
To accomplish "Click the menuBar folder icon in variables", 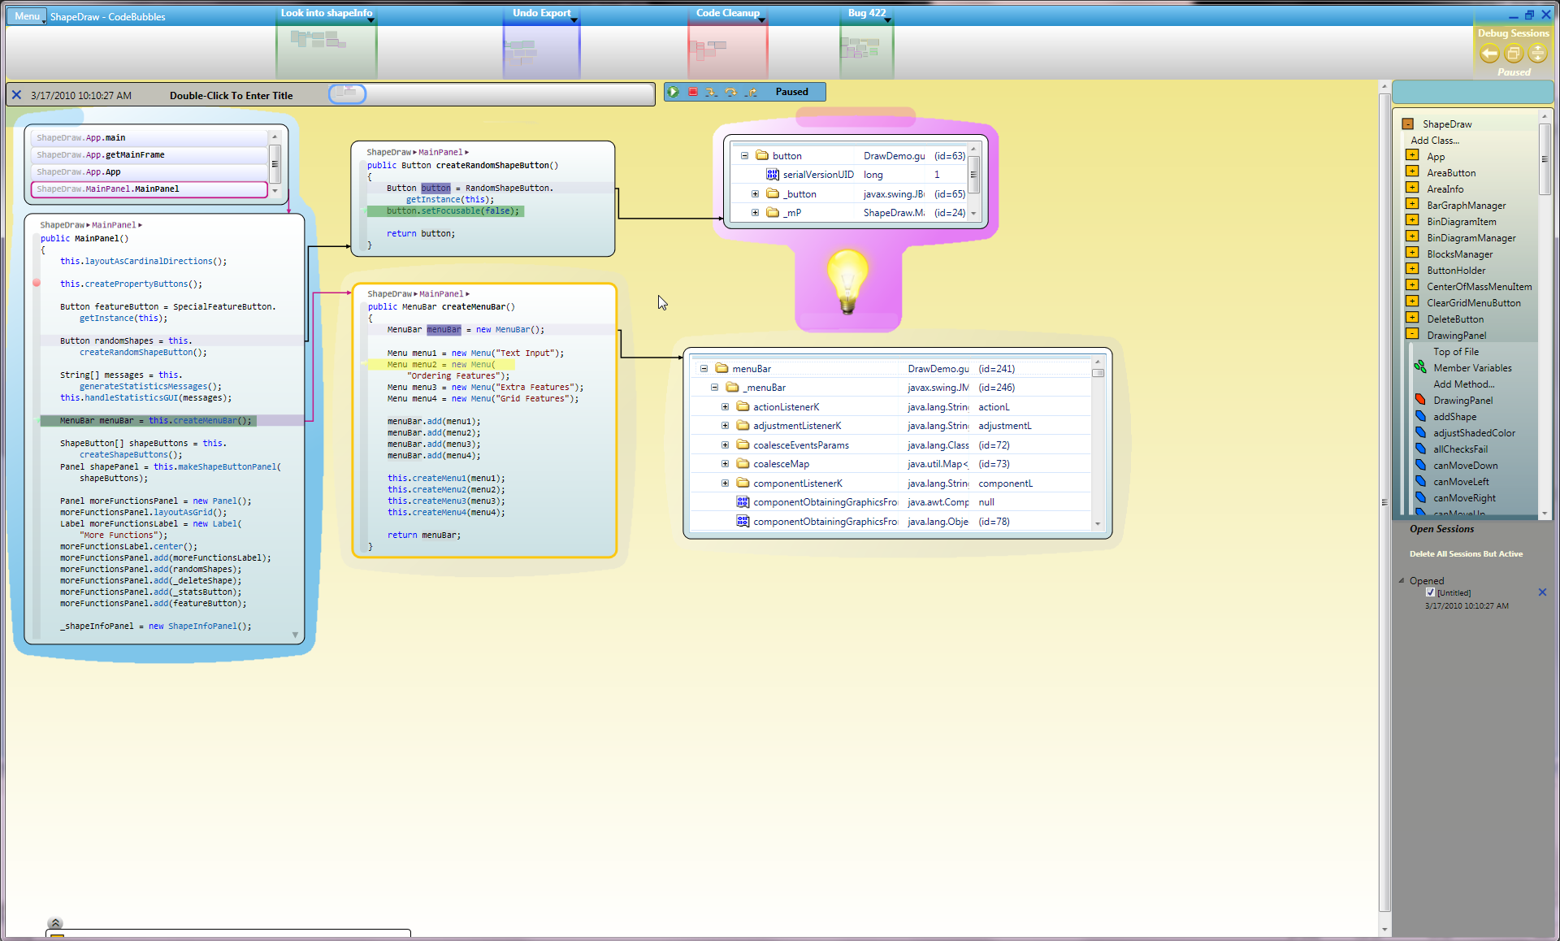I will [x=721, y=368].
